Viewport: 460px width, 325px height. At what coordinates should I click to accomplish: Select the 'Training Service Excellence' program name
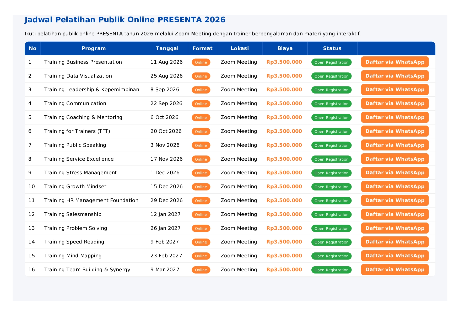tap(79, 159)
